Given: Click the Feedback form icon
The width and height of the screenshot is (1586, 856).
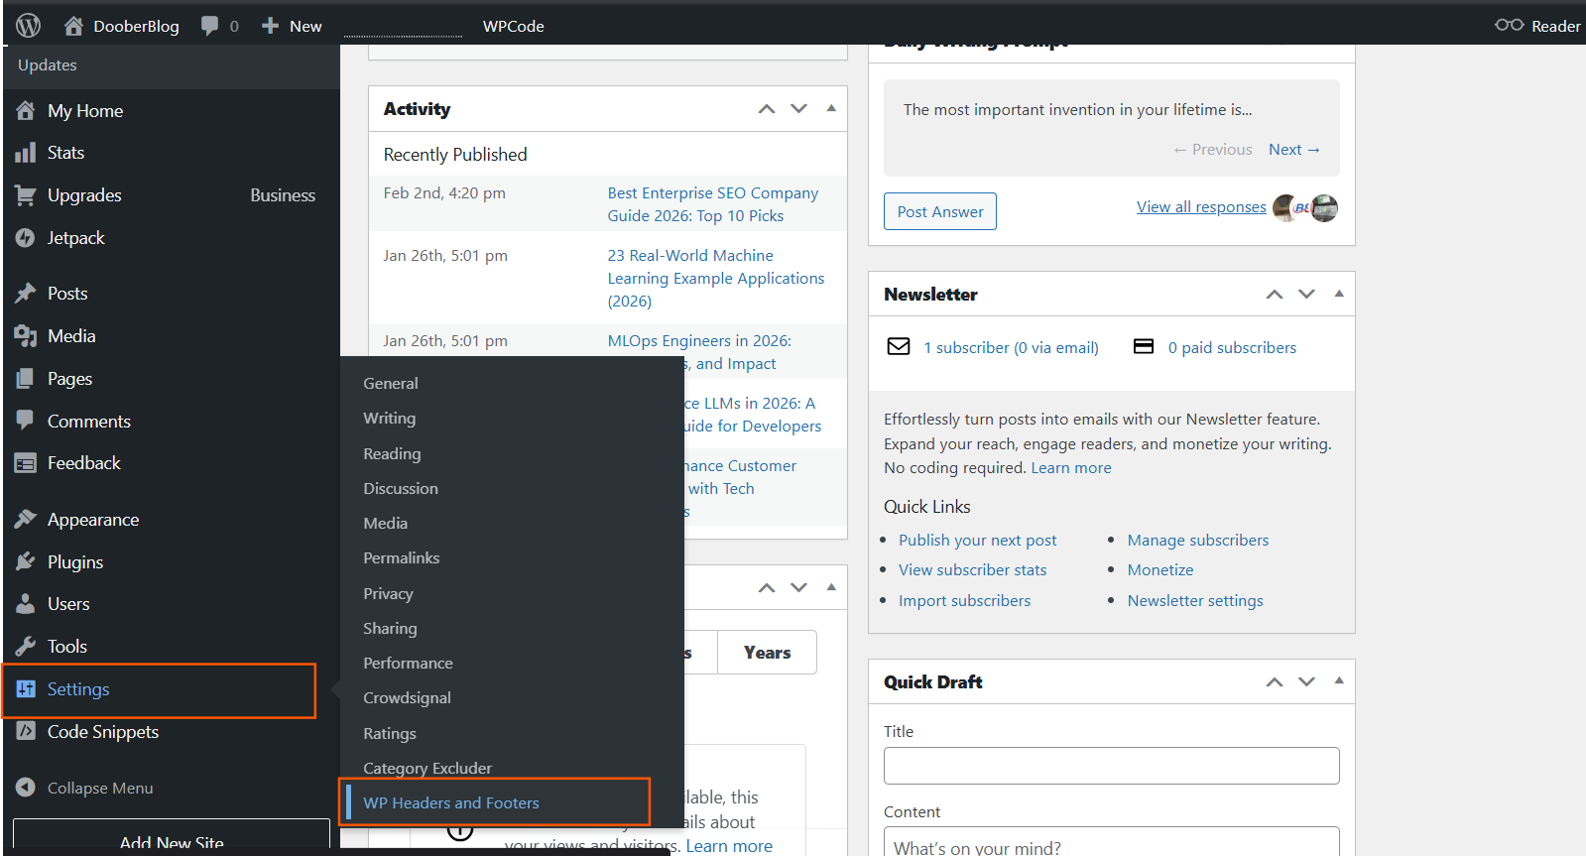Looking at the screenshot, I should 26,463.
